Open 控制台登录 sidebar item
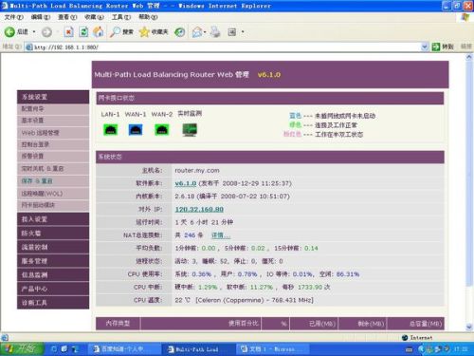Screen dimensions: 474x356 pyautogui.click(x=53, y=144)
